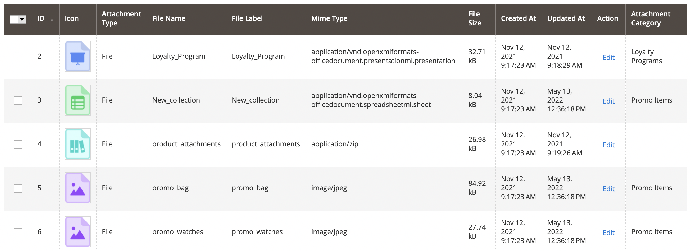Select the checkbox for row ID 2

[18, 57]
